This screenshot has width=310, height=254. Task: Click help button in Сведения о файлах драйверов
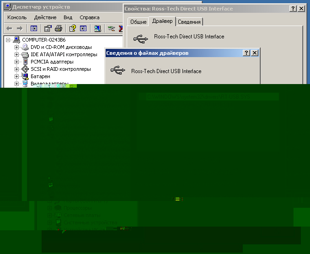coord(246,53)
